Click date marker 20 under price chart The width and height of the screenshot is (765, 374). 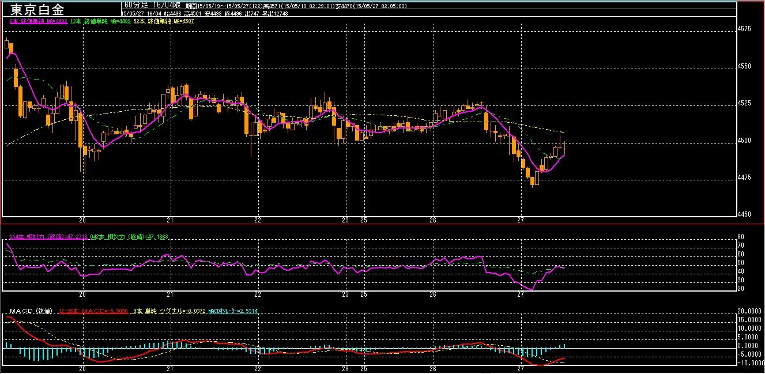83,220
